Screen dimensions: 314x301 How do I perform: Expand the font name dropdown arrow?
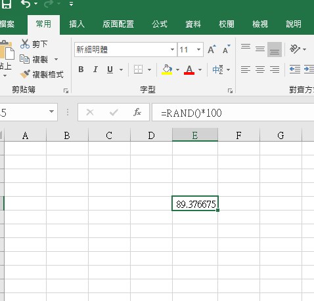[172, 50]
